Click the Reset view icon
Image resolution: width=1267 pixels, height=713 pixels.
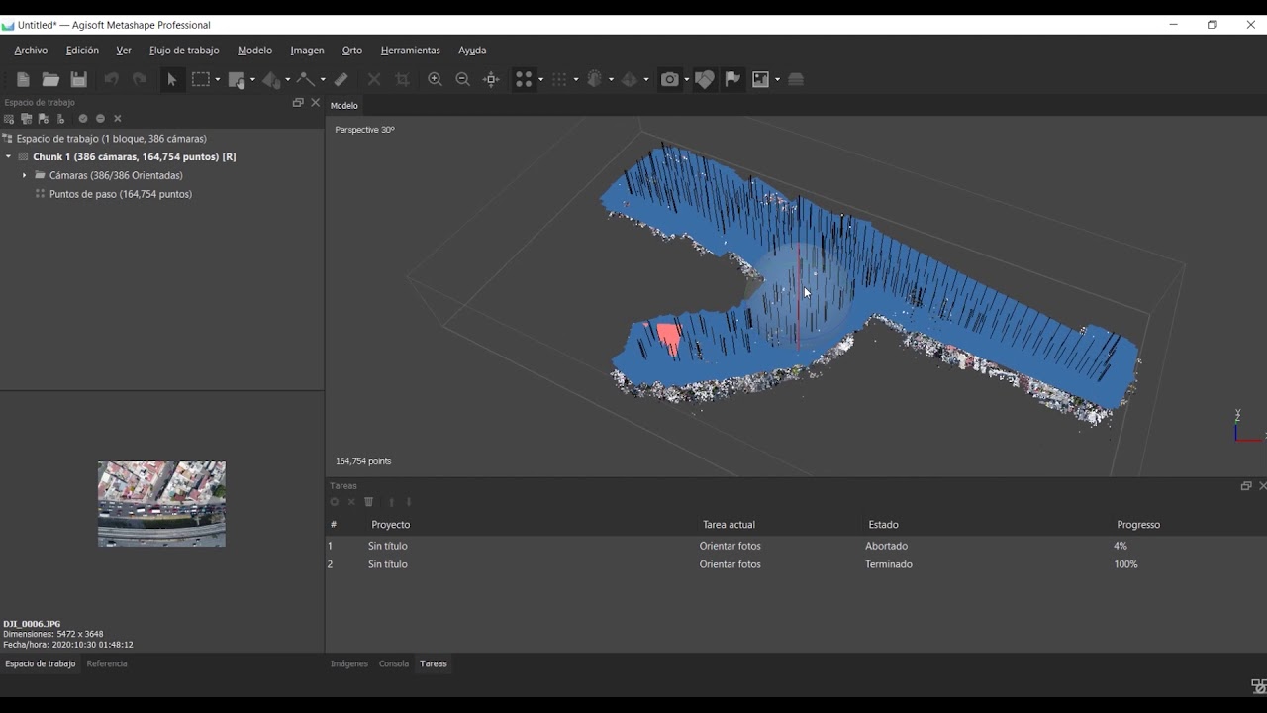click(491, 79)
